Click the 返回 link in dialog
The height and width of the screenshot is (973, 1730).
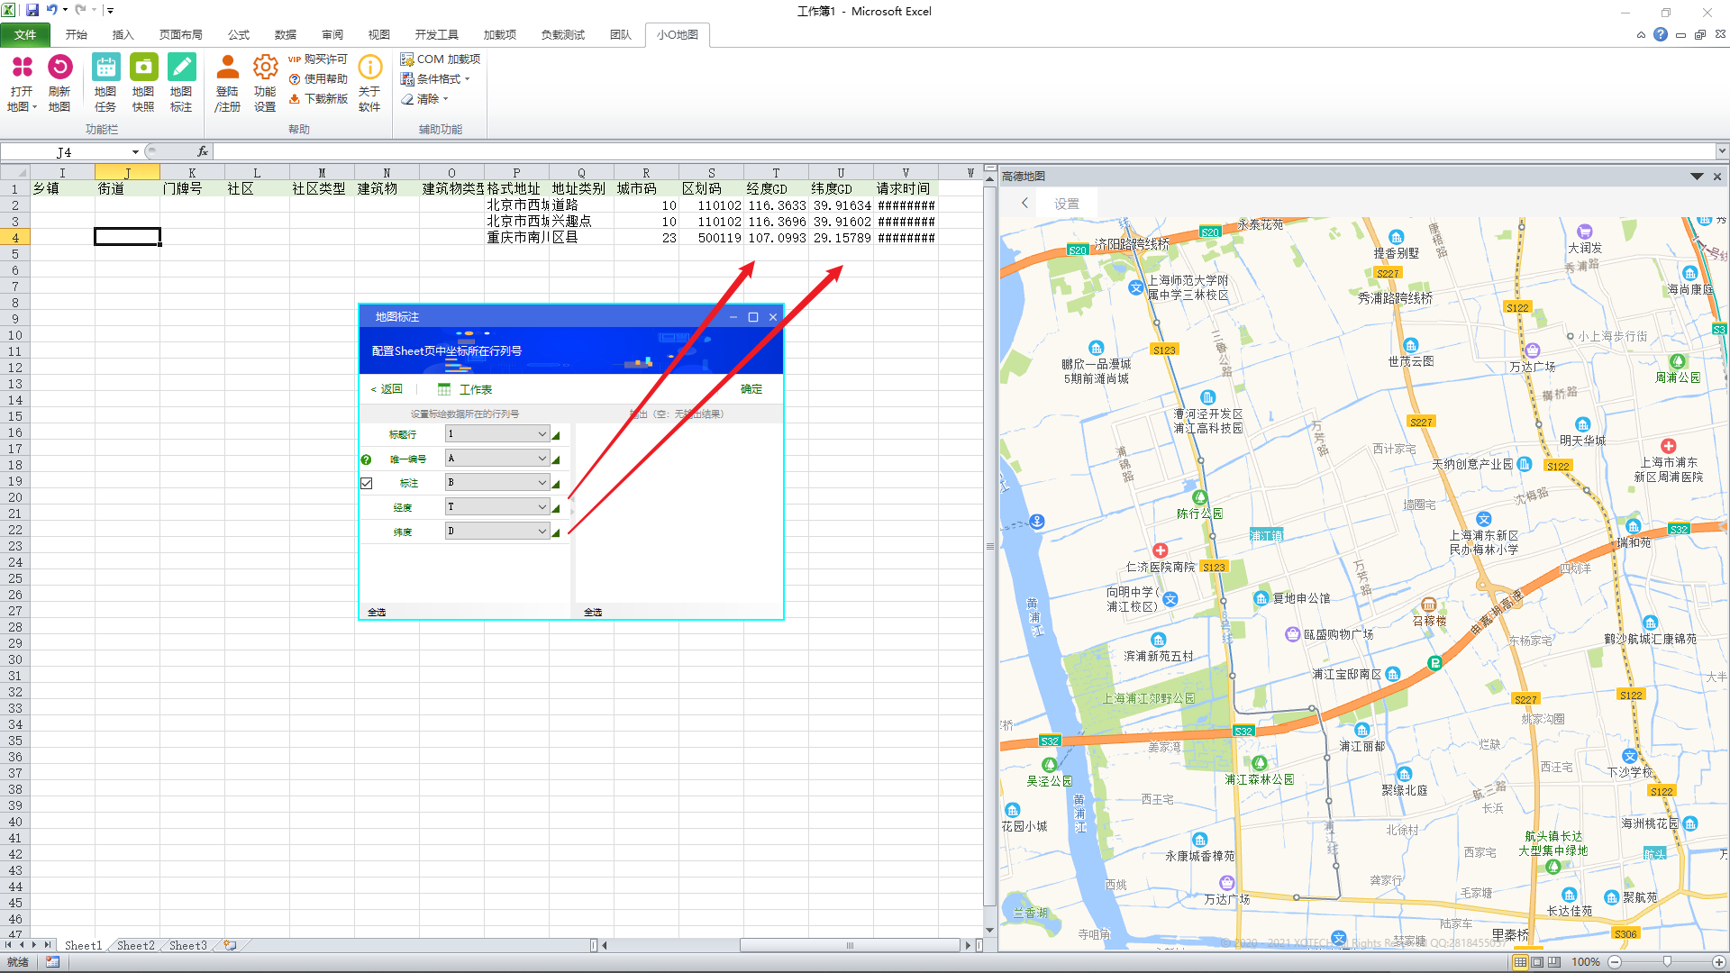pos(387,389)
